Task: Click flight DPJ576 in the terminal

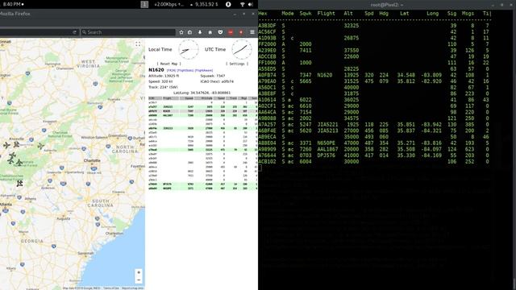Action: (x=326, y=155)
